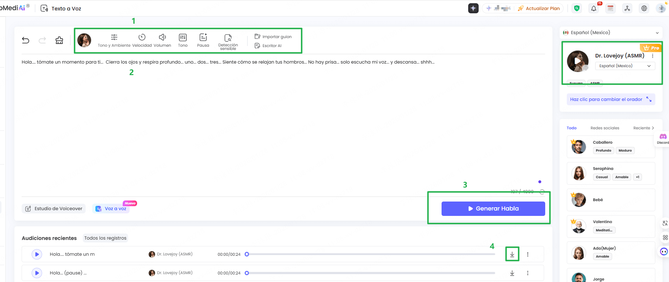This screenshot has width=669, height=282.
Task: Play the "Hola.... tómate un m" recording
Action: point(37,254)
